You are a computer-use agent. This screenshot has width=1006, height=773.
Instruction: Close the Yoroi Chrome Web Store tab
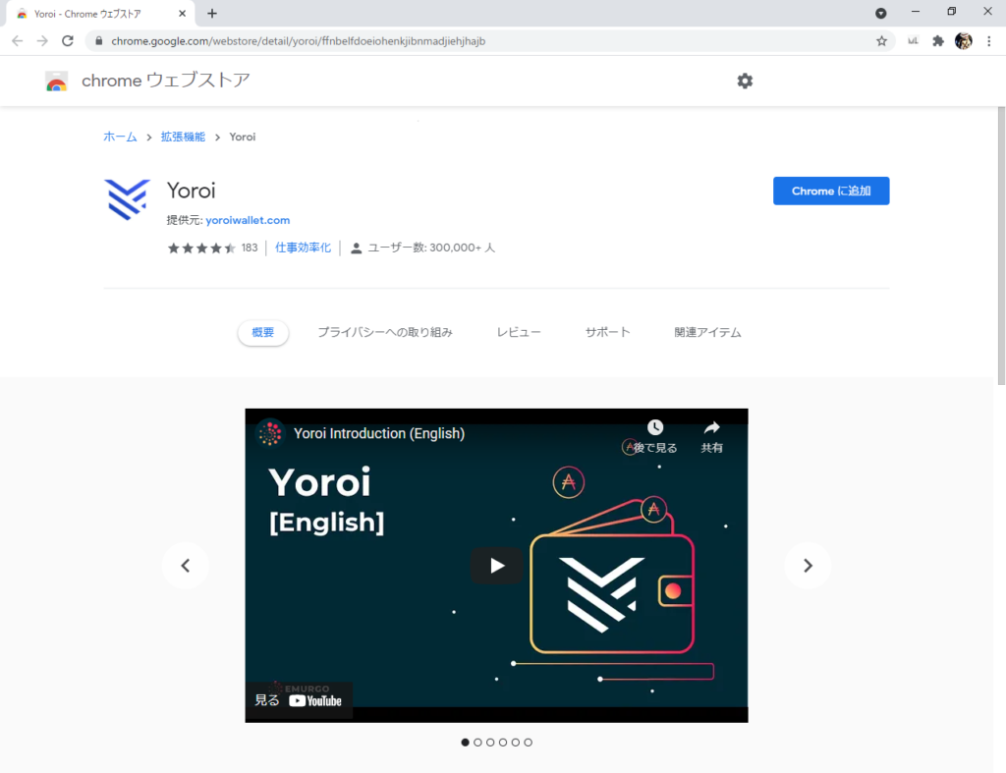182,14
